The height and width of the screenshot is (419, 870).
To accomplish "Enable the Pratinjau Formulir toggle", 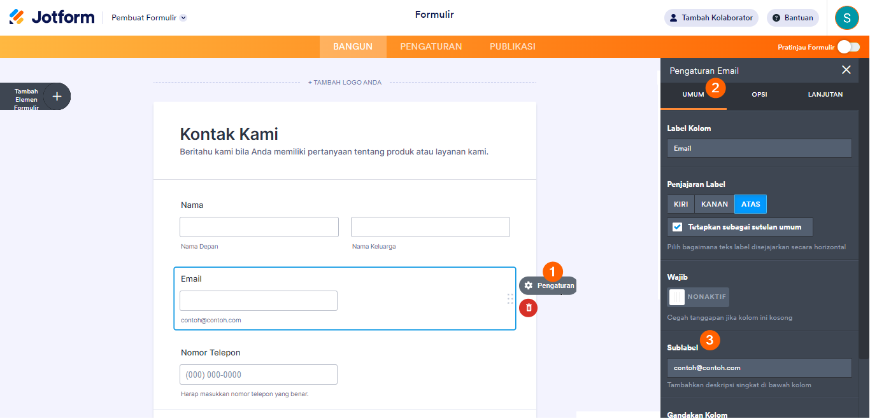I will click(x=850, y=46).
